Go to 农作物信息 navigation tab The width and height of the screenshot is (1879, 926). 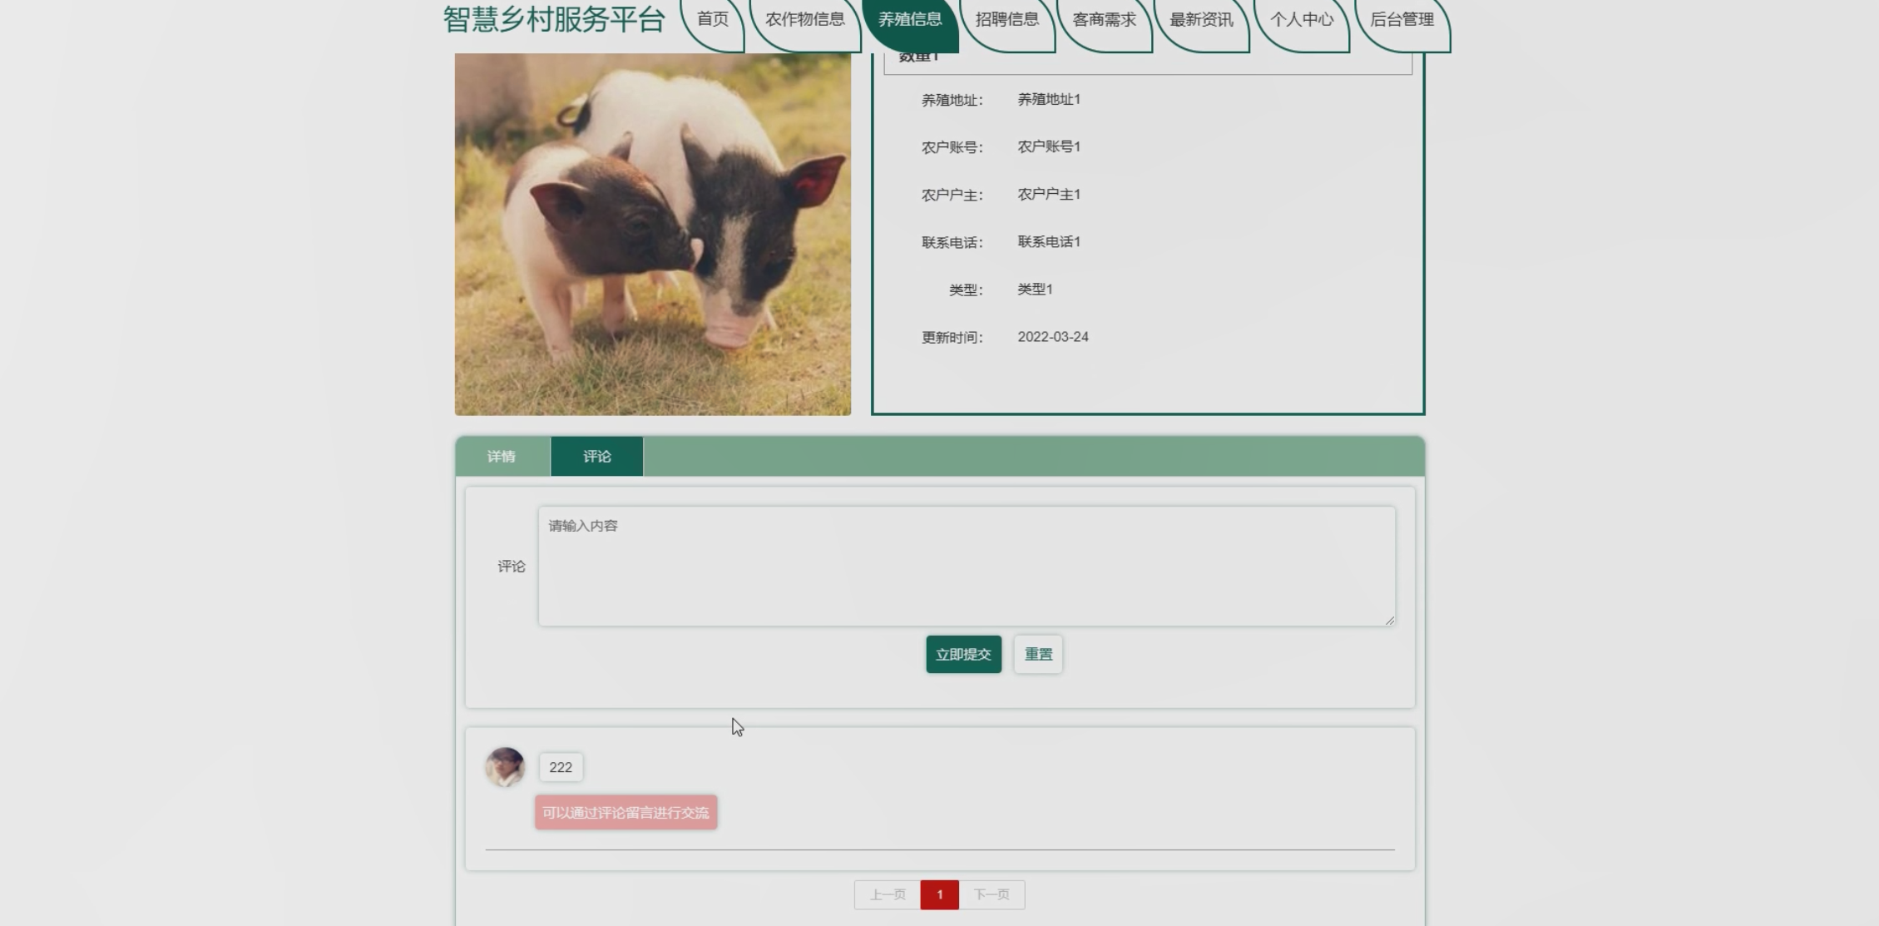coord(804,20)
